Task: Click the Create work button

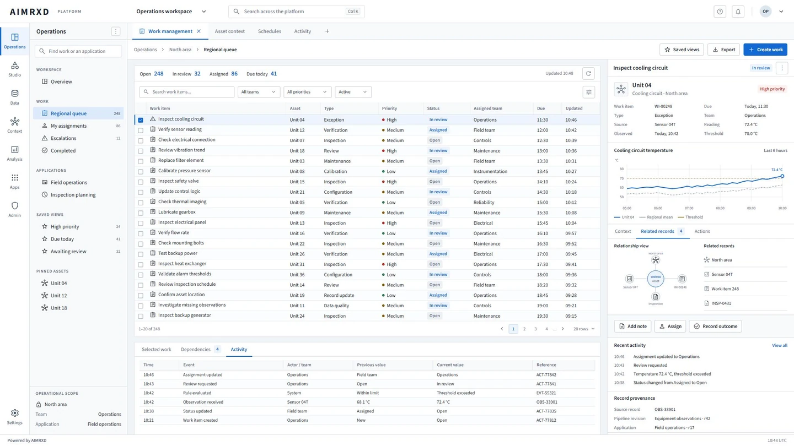Action: [x=765, y=50]
